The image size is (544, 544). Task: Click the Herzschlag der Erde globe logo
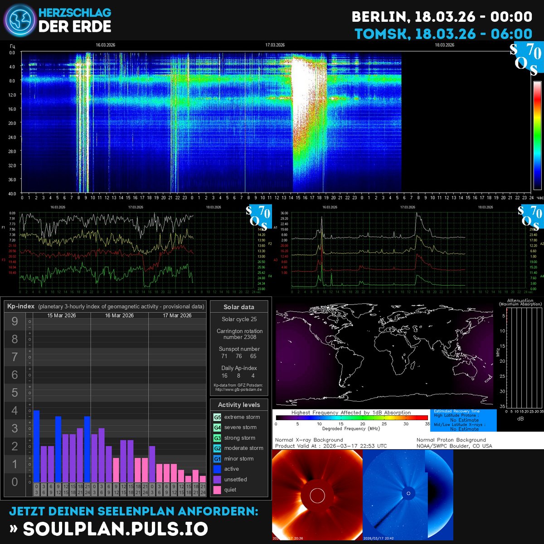coord(19,20)
